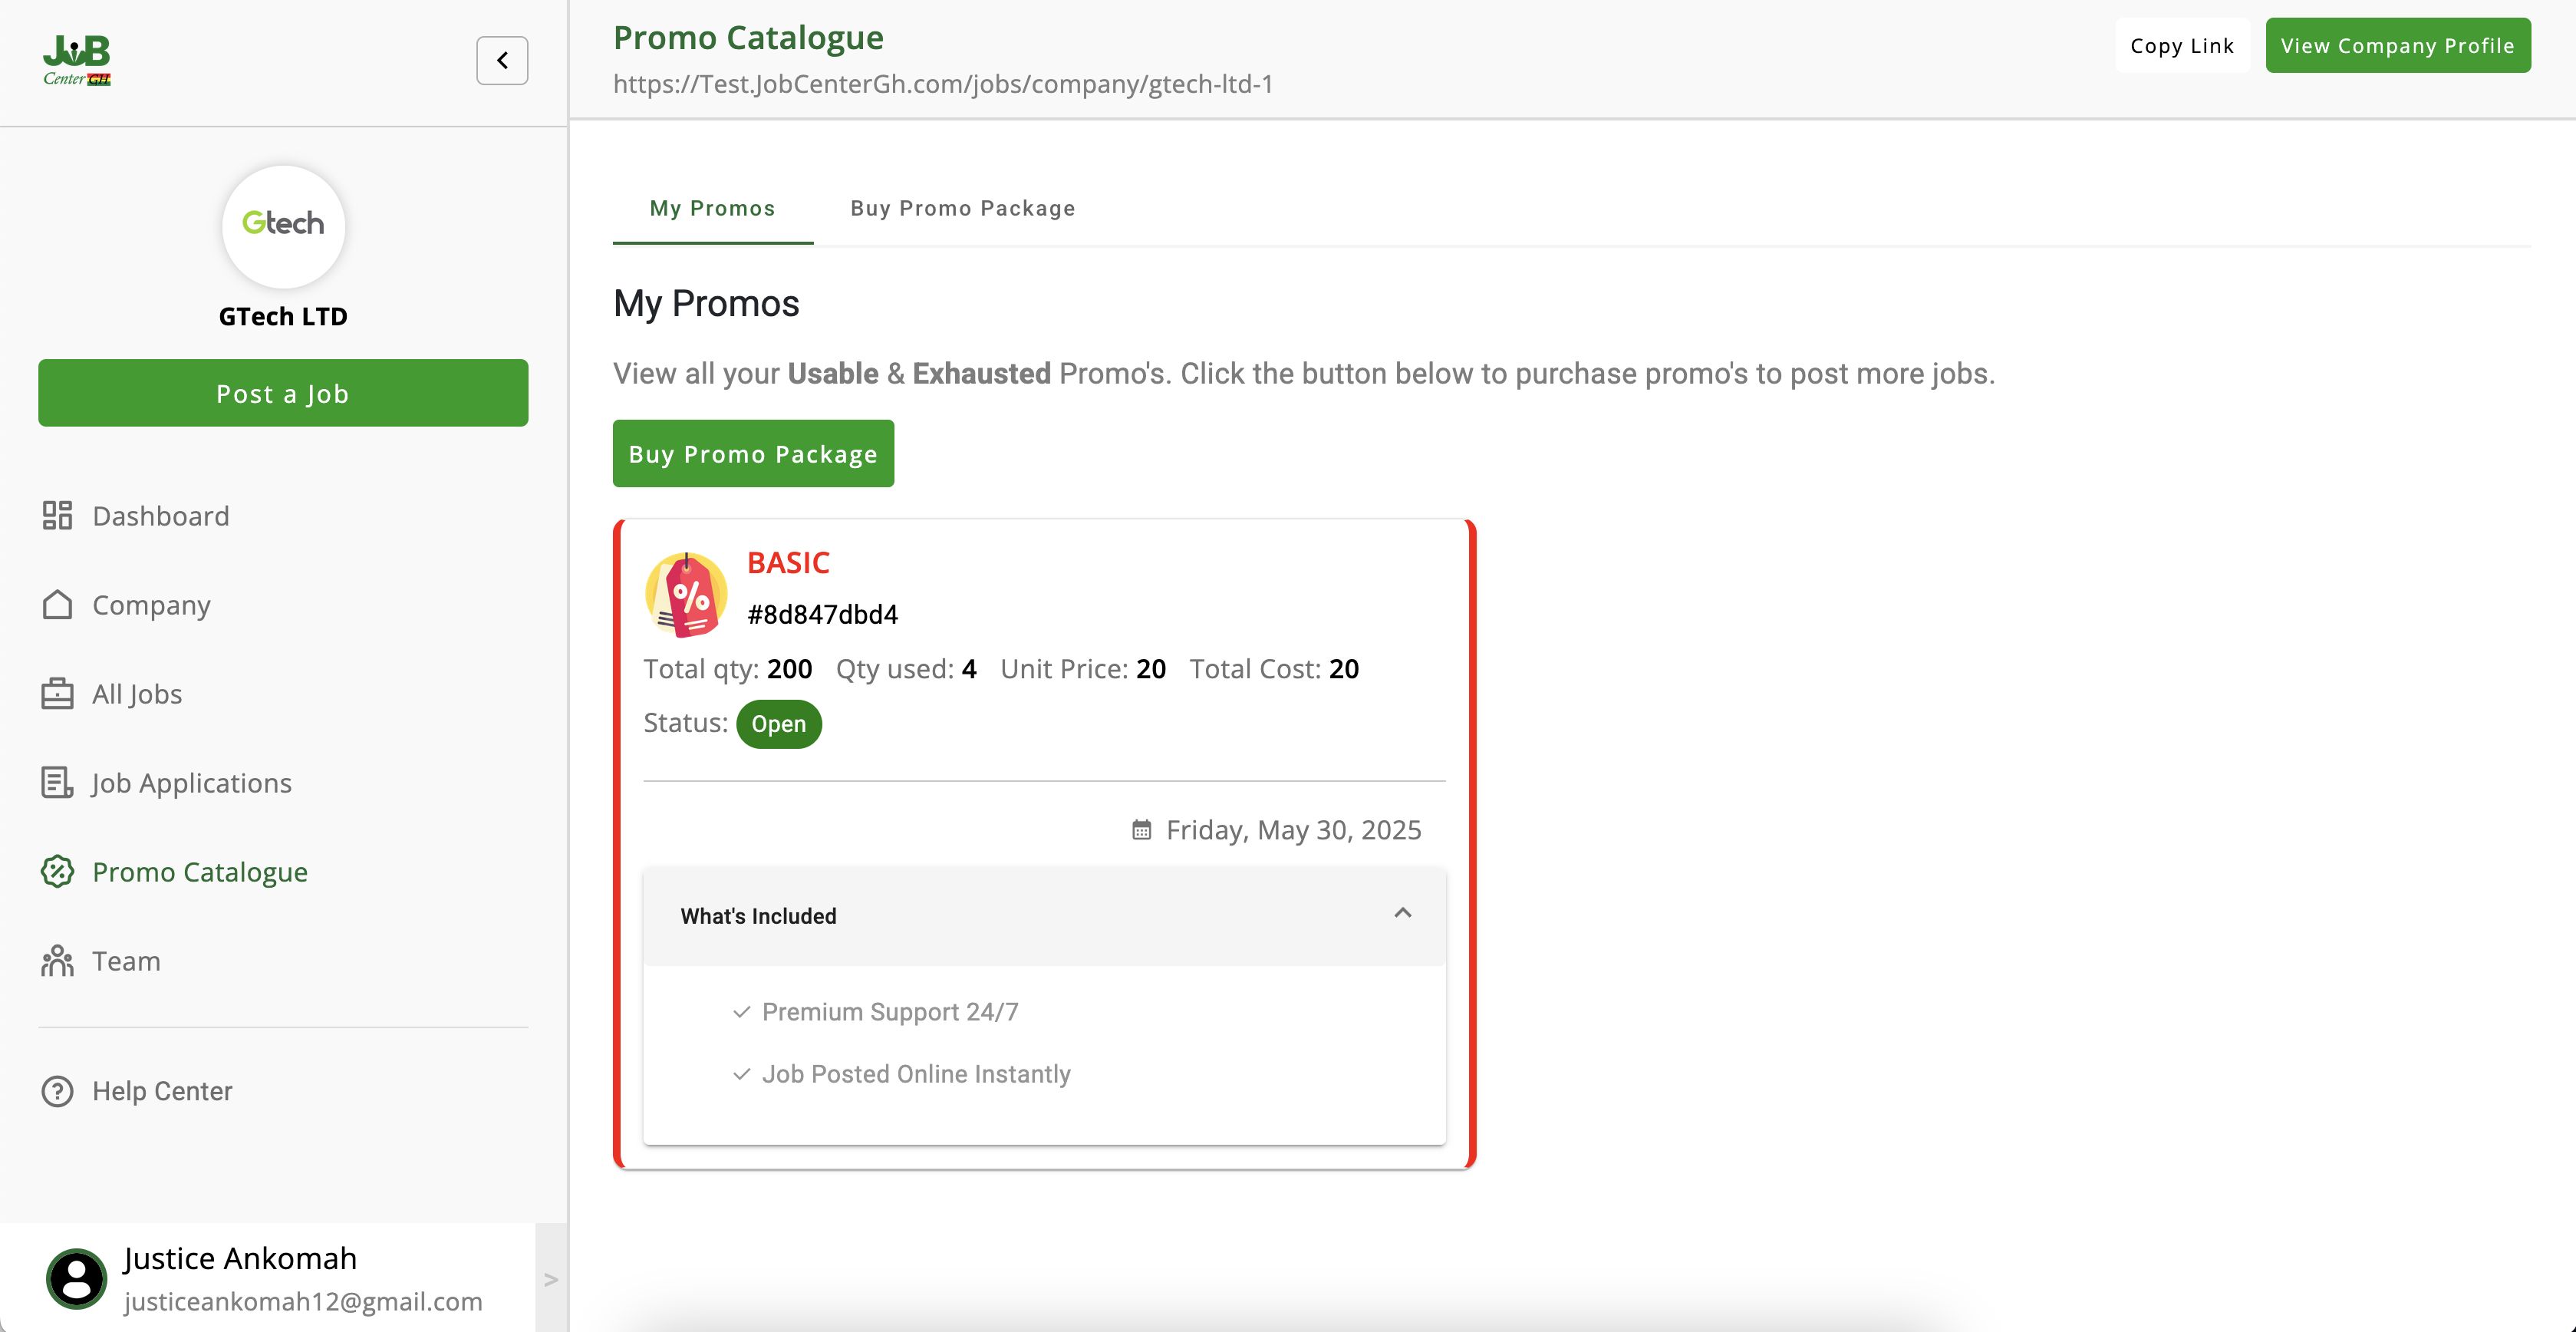Click the BASIC promo discount tag image
This screenshot has height=1332, width=2576.
tap(686, 594)
